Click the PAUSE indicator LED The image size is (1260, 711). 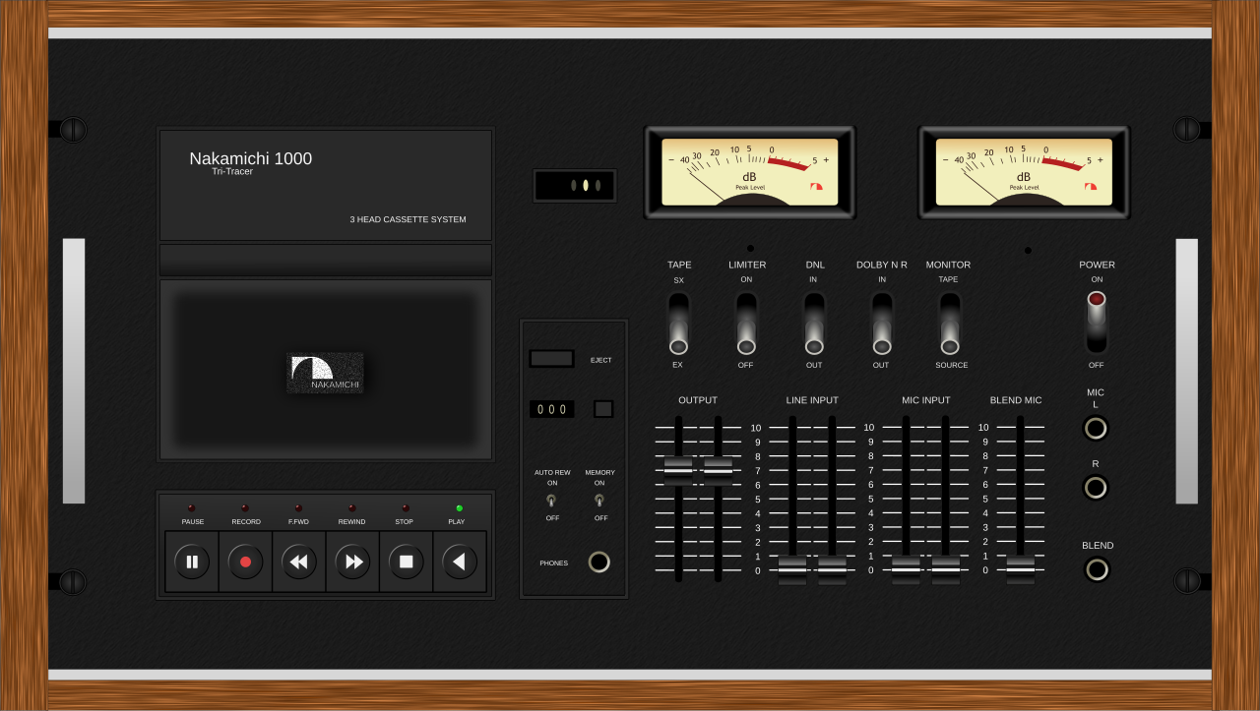[192, 508]
